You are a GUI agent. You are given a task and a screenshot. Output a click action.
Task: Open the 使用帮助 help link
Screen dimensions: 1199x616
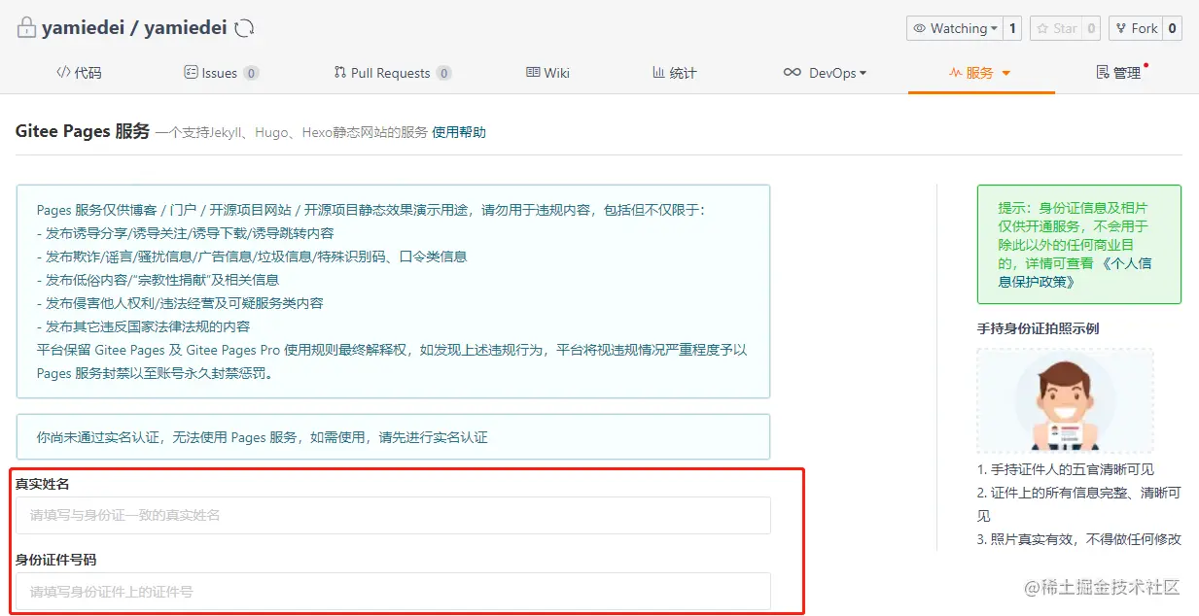tap(459, 132)
